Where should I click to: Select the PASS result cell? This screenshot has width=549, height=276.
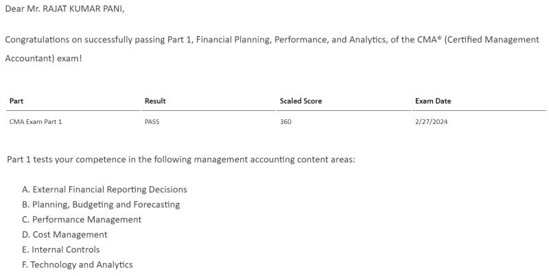152,122
